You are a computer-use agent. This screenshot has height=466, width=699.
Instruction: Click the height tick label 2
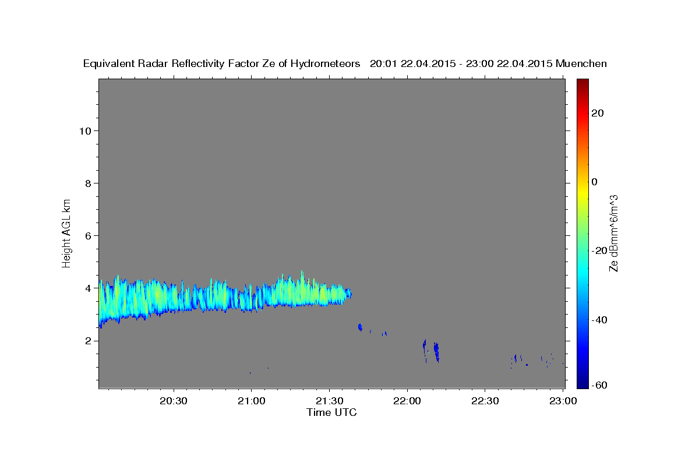tap(88, 340)
